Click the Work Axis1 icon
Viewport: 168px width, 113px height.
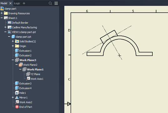pos(28,78)
